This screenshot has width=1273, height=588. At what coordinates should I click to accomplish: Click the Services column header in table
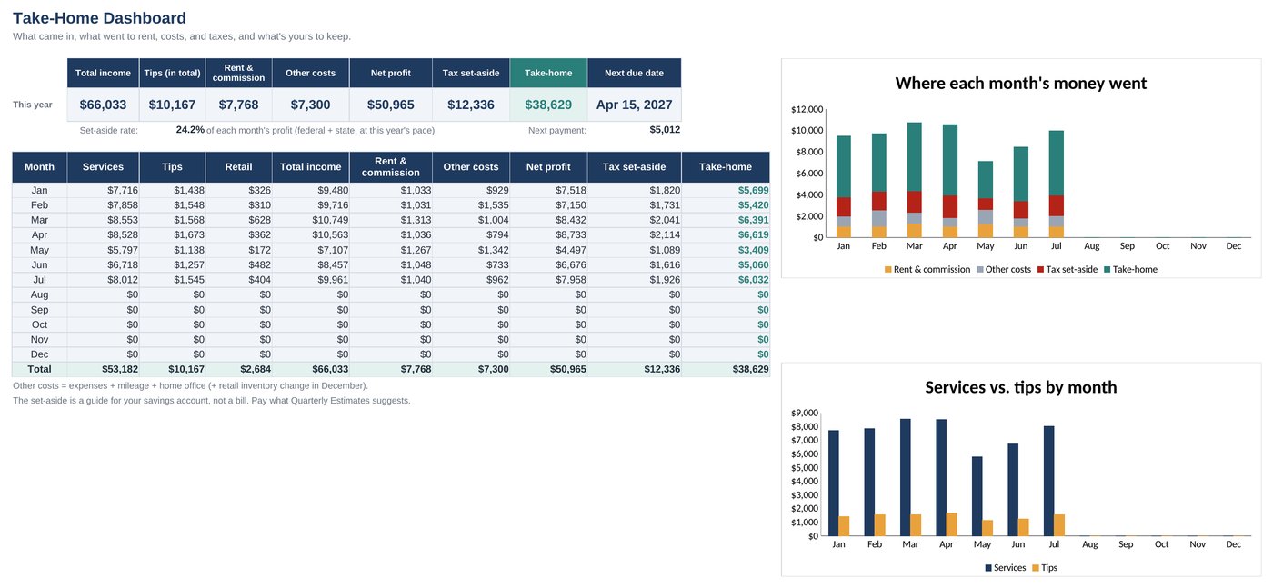click(103, 167)
